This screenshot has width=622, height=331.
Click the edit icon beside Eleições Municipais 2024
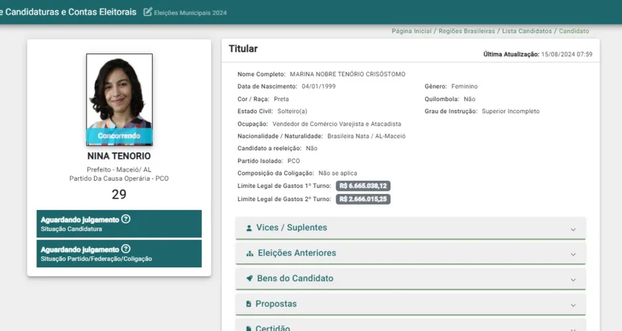(x=148, y=12)
